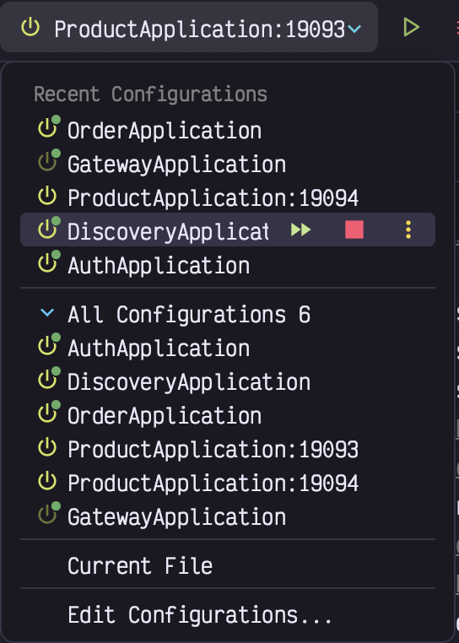Select ProductApplication:19094 under Recent Configurations

(228, 197)
